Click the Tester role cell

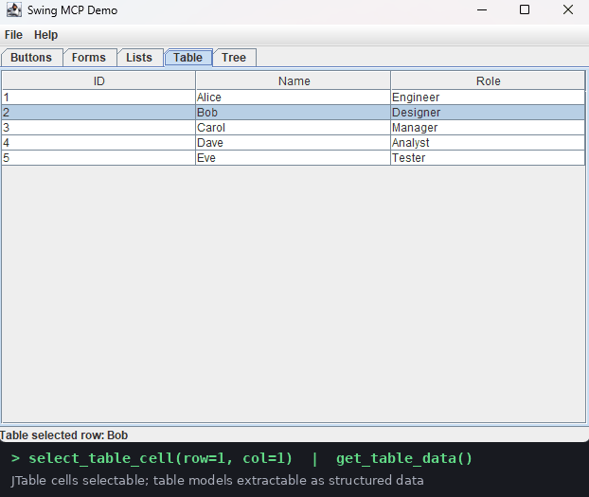488,158
